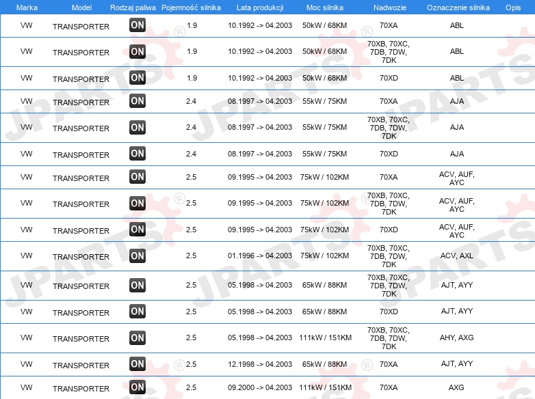Select the '2.4' capacity in the 70XA AJA row
The width and height of the screenshot is (535, 399).
tap(191, 101)
